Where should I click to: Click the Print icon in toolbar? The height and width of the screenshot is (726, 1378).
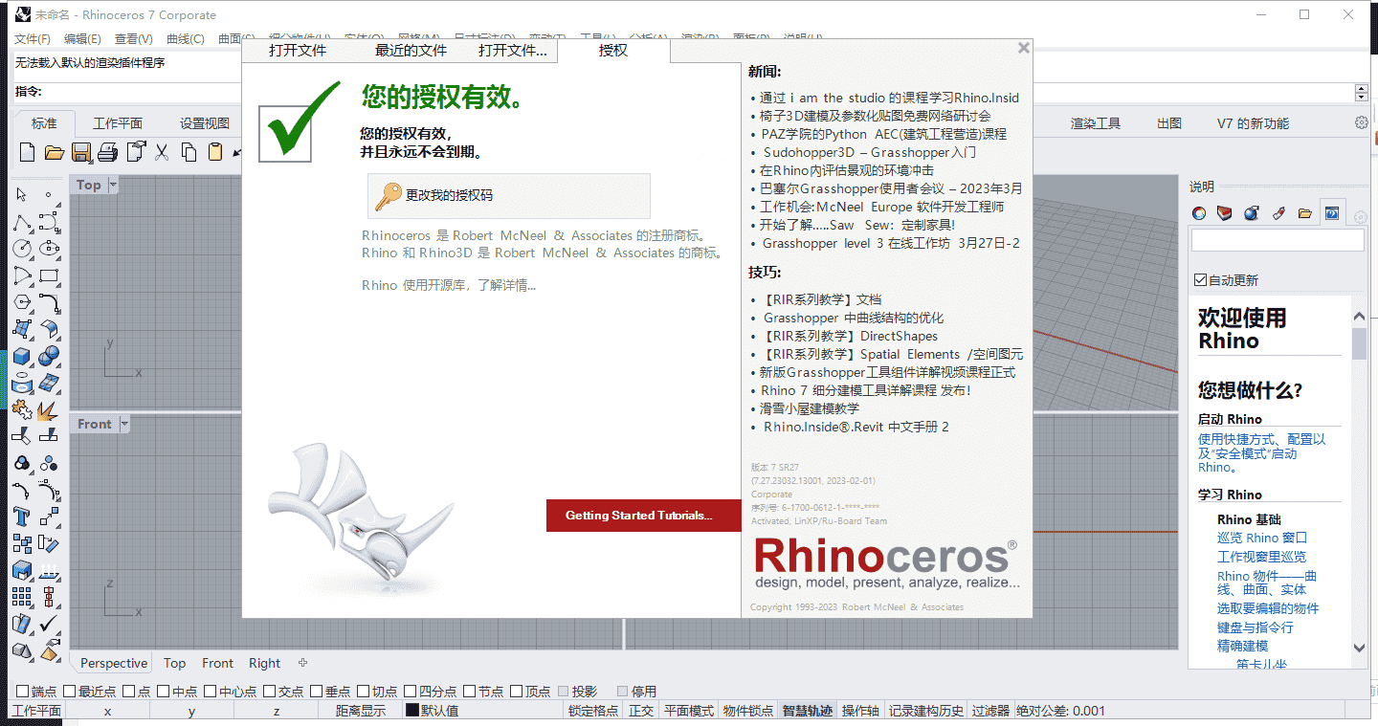pyautogui.click(x=108, y=151)
